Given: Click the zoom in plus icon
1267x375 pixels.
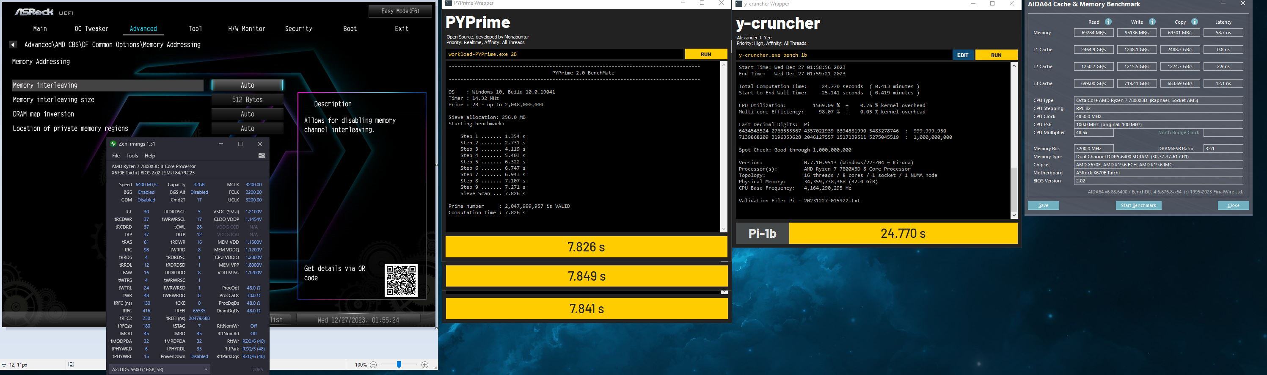Looking at the screenshot, I should tap(425, 365).
